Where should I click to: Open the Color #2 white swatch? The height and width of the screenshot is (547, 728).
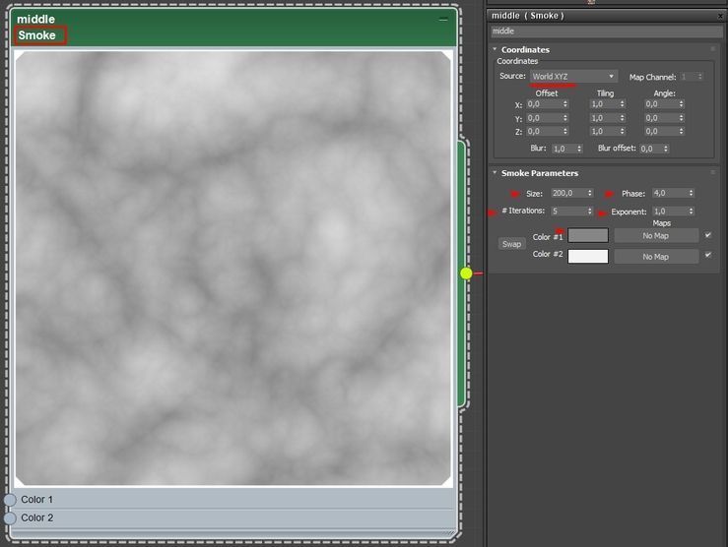pyautogui.click(x=588, y=257)
